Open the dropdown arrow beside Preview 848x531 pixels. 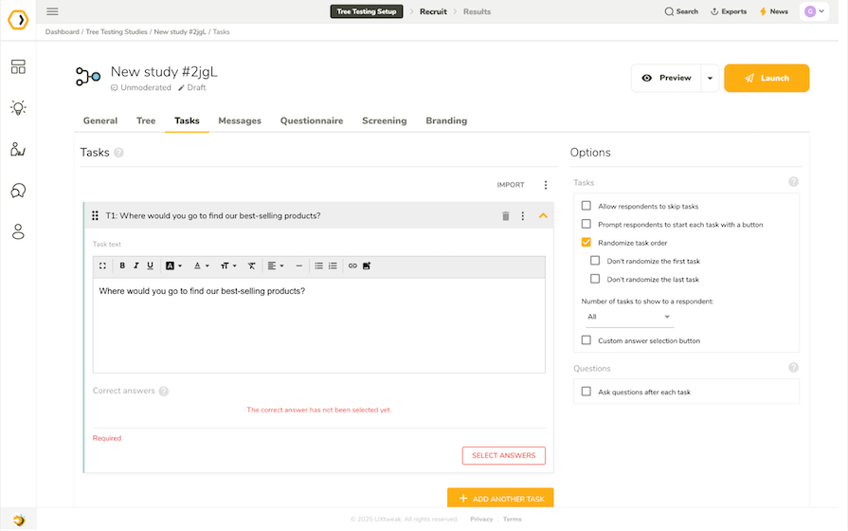pyautogui.click(x=709, y=79)
